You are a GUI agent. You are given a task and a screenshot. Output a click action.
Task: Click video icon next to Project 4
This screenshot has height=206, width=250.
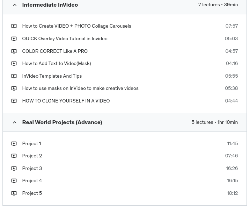tap(14, 181)
